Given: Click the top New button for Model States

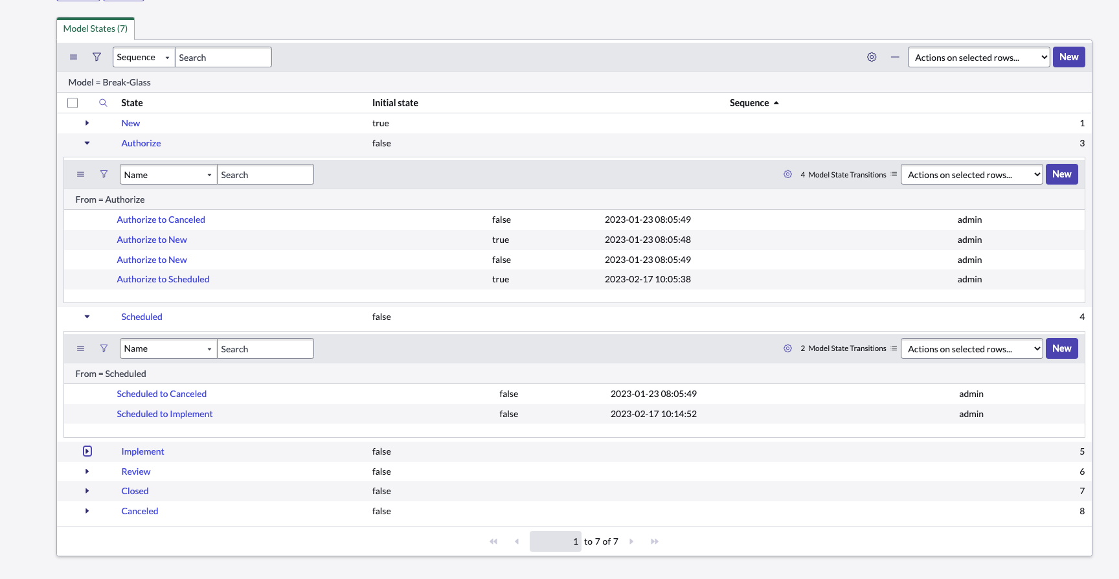Looking at the screenshot, I should (1068, 57).
